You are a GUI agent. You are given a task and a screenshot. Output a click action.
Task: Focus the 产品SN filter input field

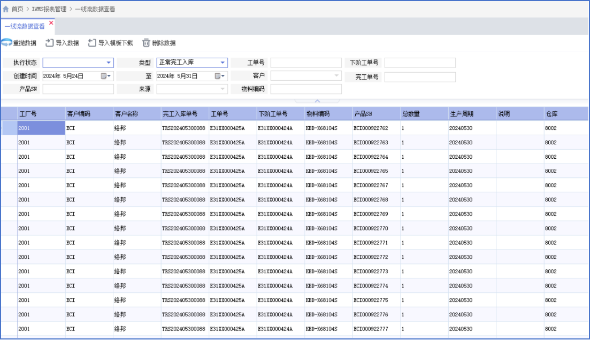pos(78,89)
